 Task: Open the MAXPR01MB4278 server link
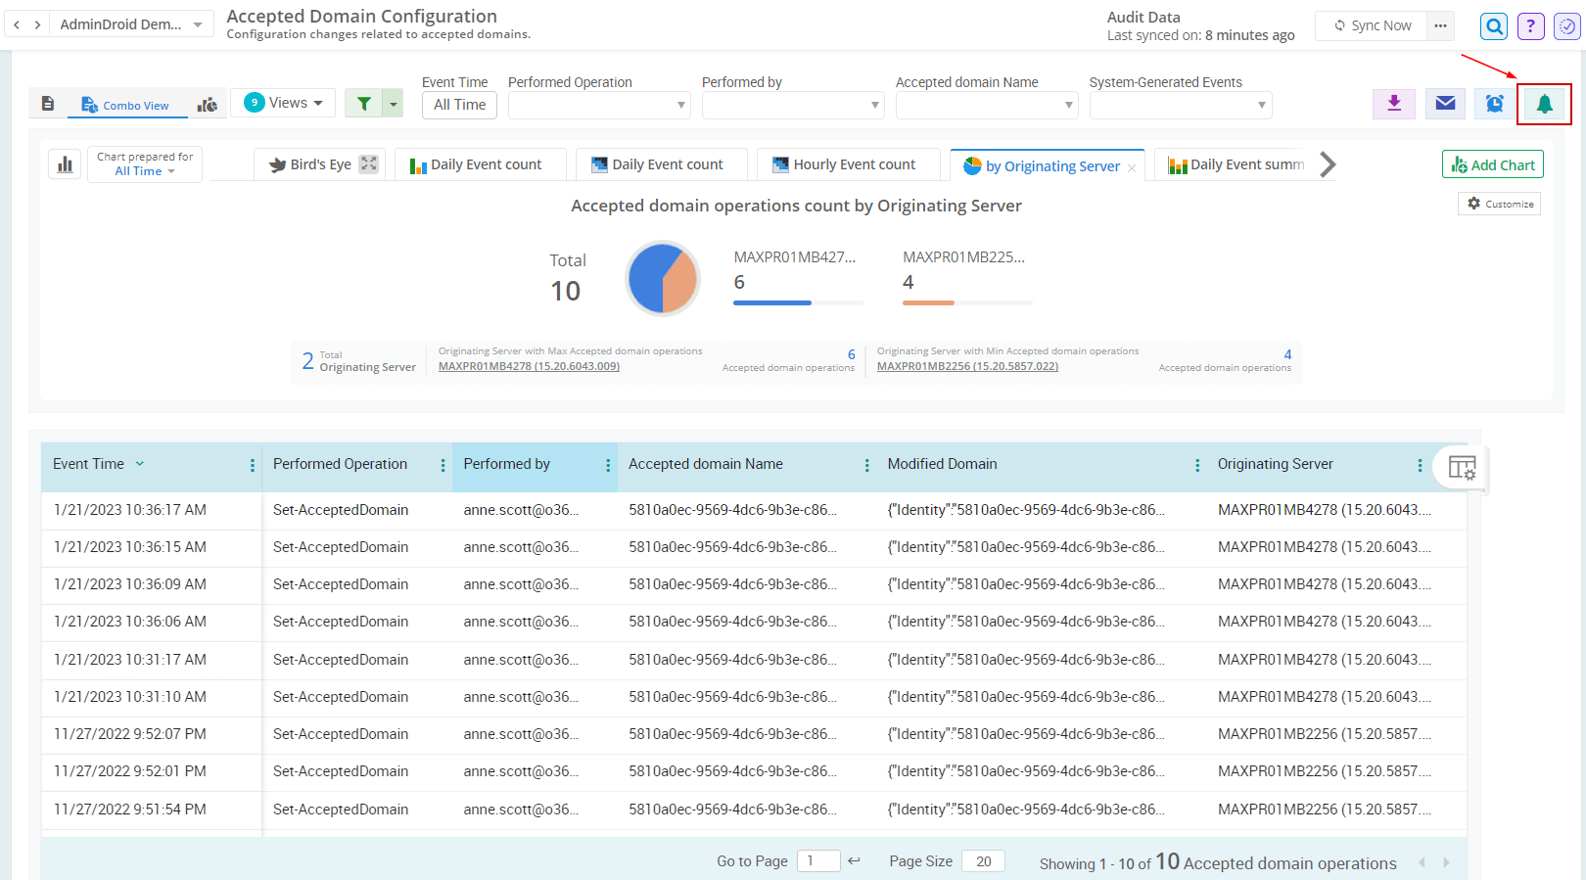(x=529, y=367)
